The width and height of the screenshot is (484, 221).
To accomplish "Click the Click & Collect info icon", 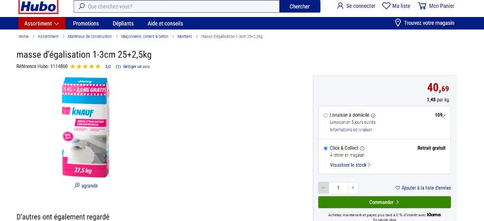I will click(x=363, y=148).
